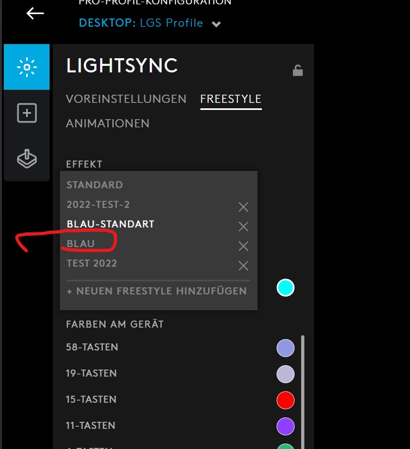Delete the BLAU freestyle with its X
The image size is (410, 449).
[243, 246]
